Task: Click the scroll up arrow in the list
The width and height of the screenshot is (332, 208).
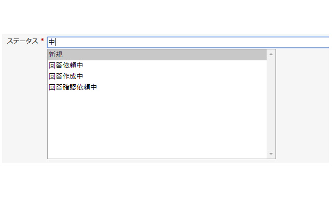Action: tap(271, 54)
